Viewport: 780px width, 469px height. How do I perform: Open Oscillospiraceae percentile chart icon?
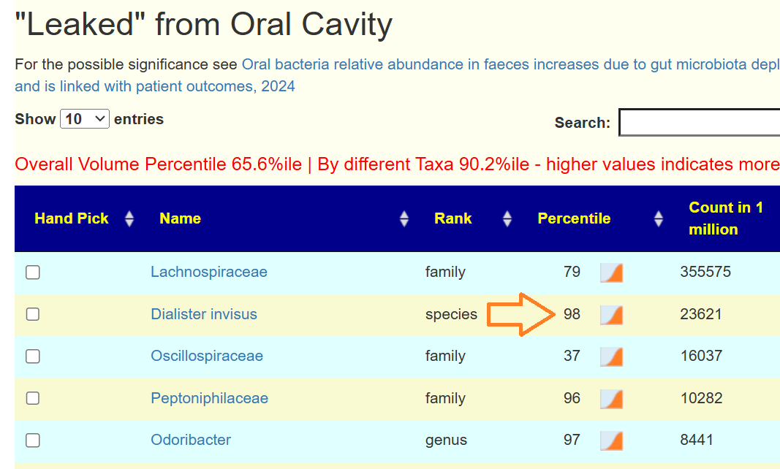[x=611, y=356]
